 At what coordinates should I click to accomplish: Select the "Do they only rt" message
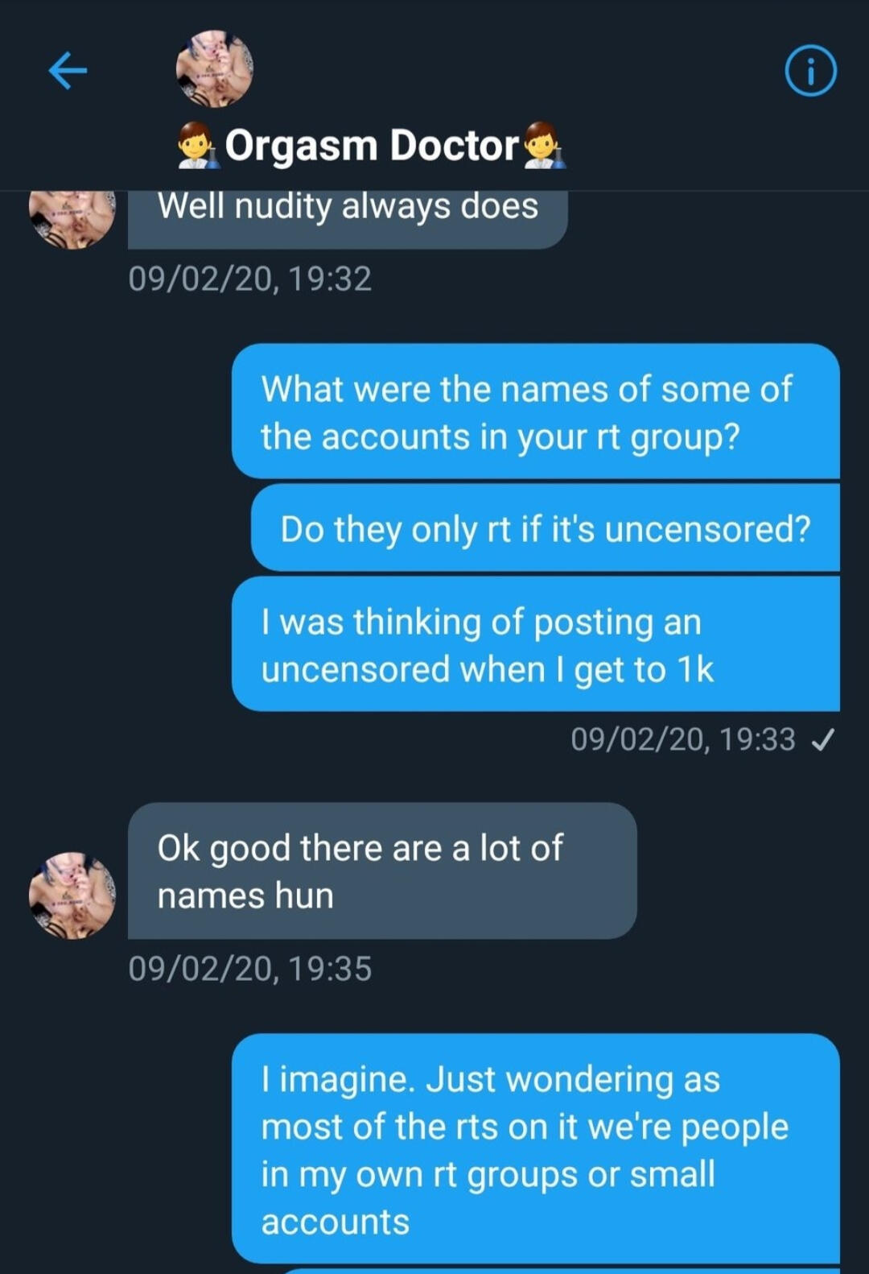(x=545, y=528)
